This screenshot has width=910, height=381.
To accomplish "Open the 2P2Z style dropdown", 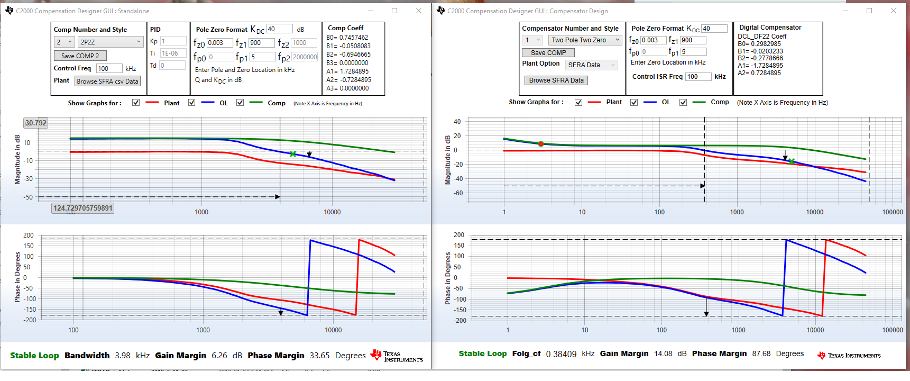I will (x=111, y=42).
